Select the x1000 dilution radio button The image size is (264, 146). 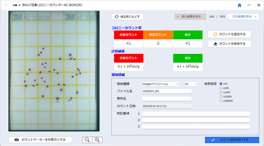(221, 92)
